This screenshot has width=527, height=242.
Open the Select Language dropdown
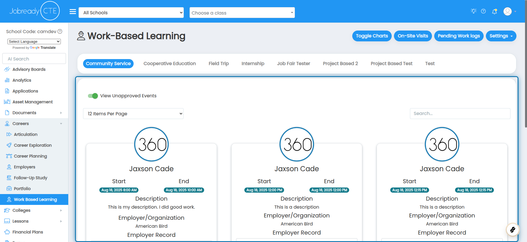[34, 41]
